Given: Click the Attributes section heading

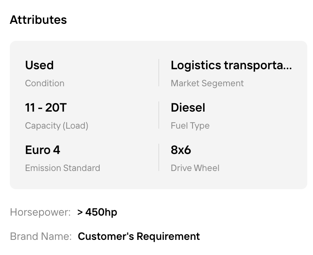Looking at the screenshot, I should [x=38, y=20].
